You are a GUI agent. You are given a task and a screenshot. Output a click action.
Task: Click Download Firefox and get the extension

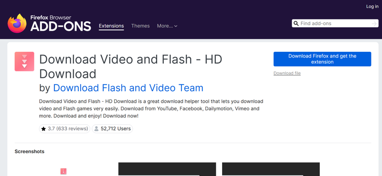(322, 59)
